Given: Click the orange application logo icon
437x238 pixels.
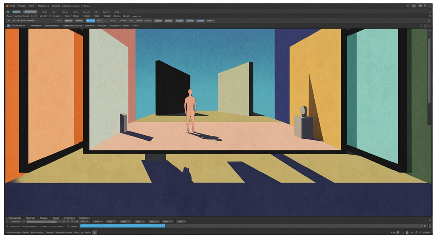Looking at the screenshot, I should pyautogui.click(x=7, y=6).
